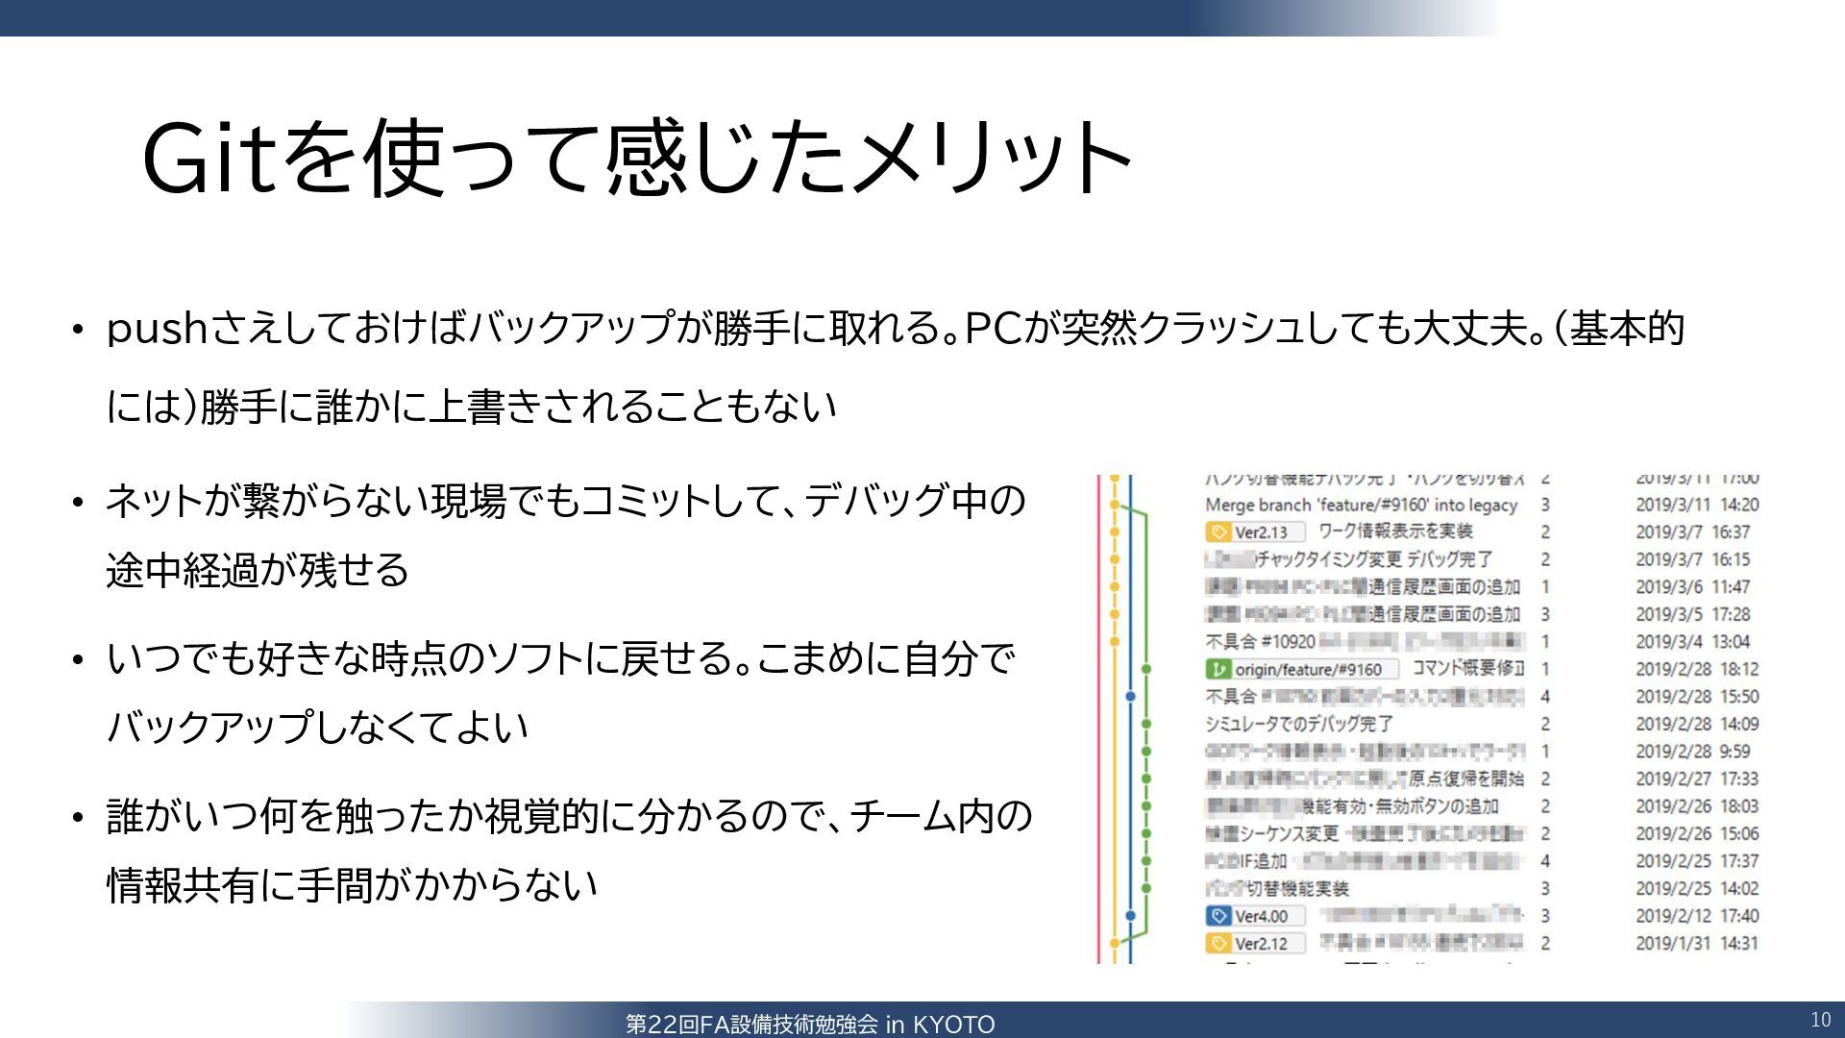Viewport: 1845px width, 1038px height.
Task: Select the commit シミュレータでのデバッグ完了
Action: click(x=1298, y=724)
